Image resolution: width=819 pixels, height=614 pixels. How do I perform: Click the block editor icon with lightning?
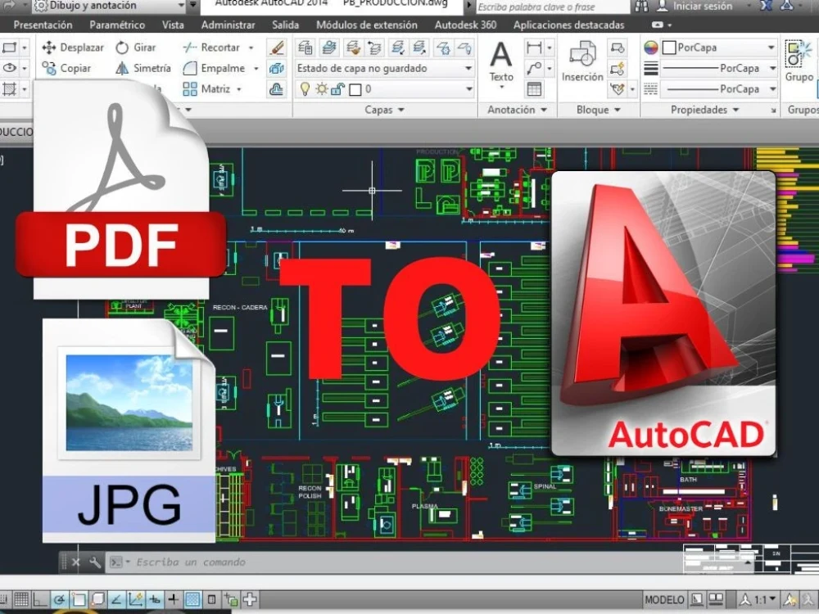618,69
